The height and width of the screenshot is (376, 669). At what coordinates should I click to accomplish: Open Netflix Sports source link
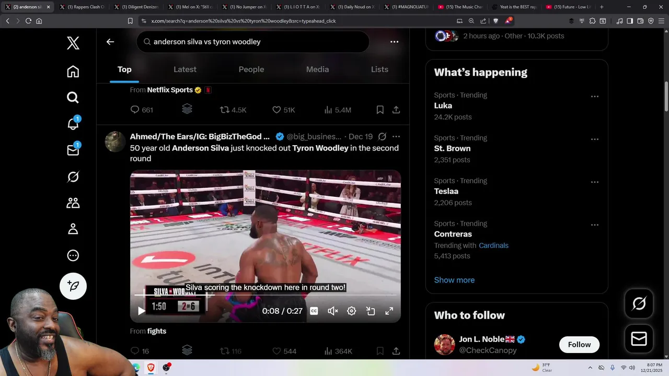point(170,90)
